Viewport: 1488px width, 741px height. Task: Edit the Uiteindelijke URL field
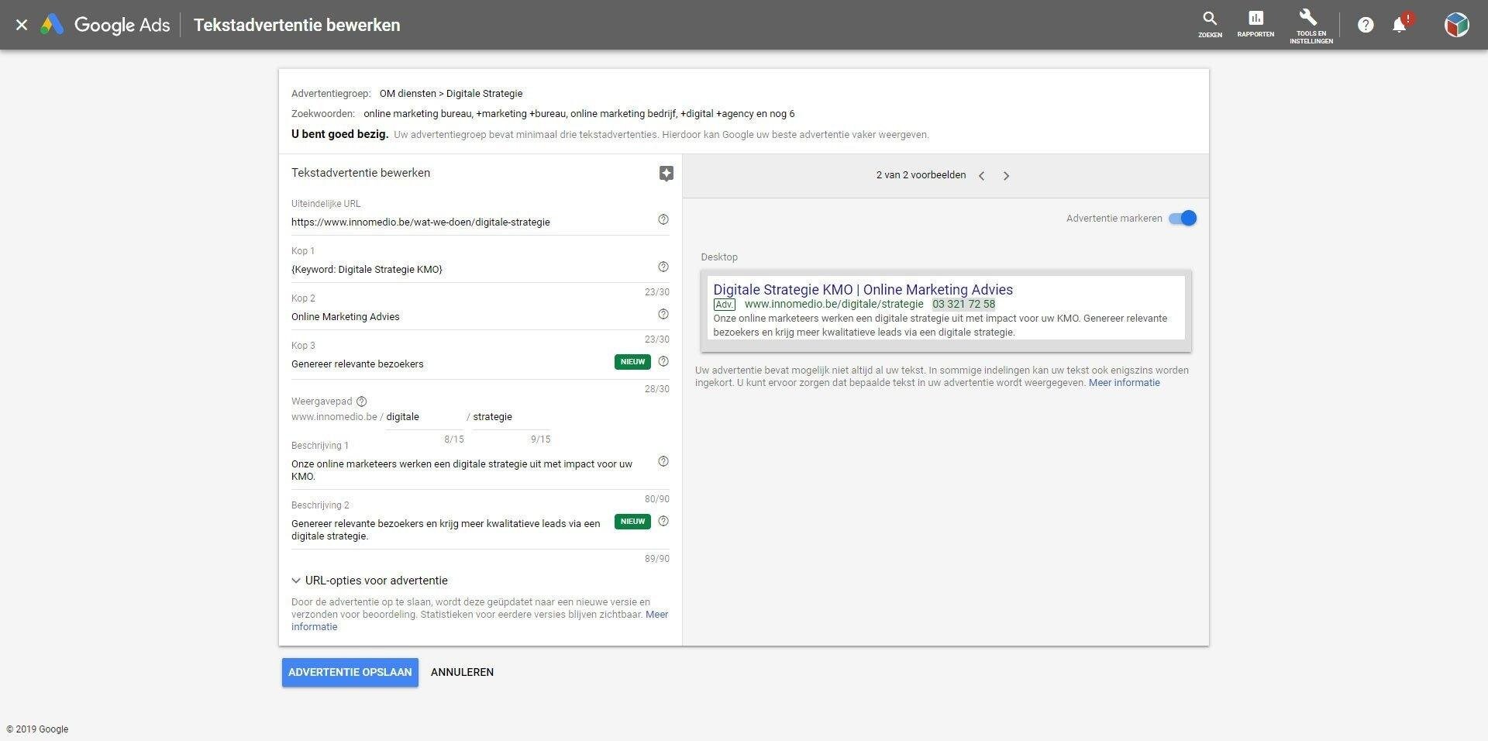point(471,222)
